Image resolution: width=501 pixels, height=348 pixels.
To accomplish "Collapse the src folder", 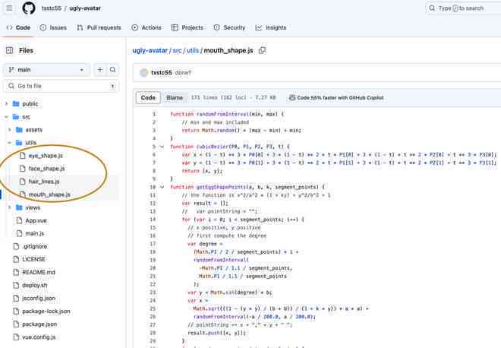I will pos(6,117).
